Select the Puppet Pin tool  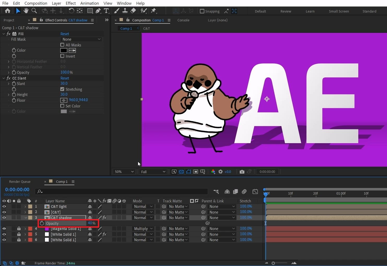click(153, 11)
